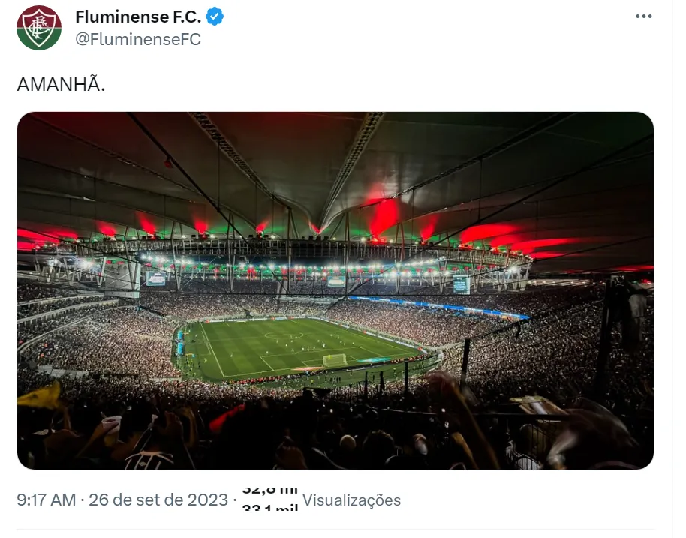686x538 pixels.
Task: Click the 9:17 AM timestamp
Action: click(46, 500)
